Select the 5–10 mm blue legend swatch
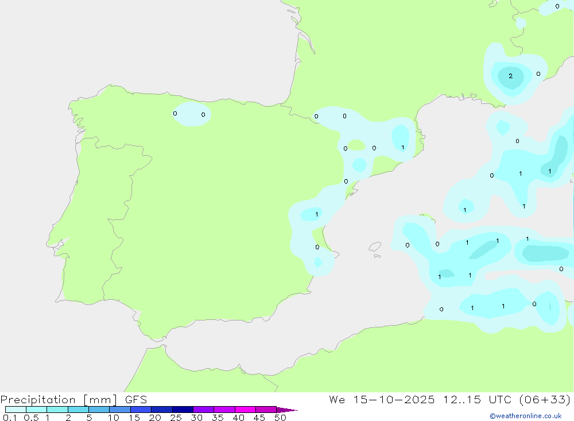 point(99,410)
